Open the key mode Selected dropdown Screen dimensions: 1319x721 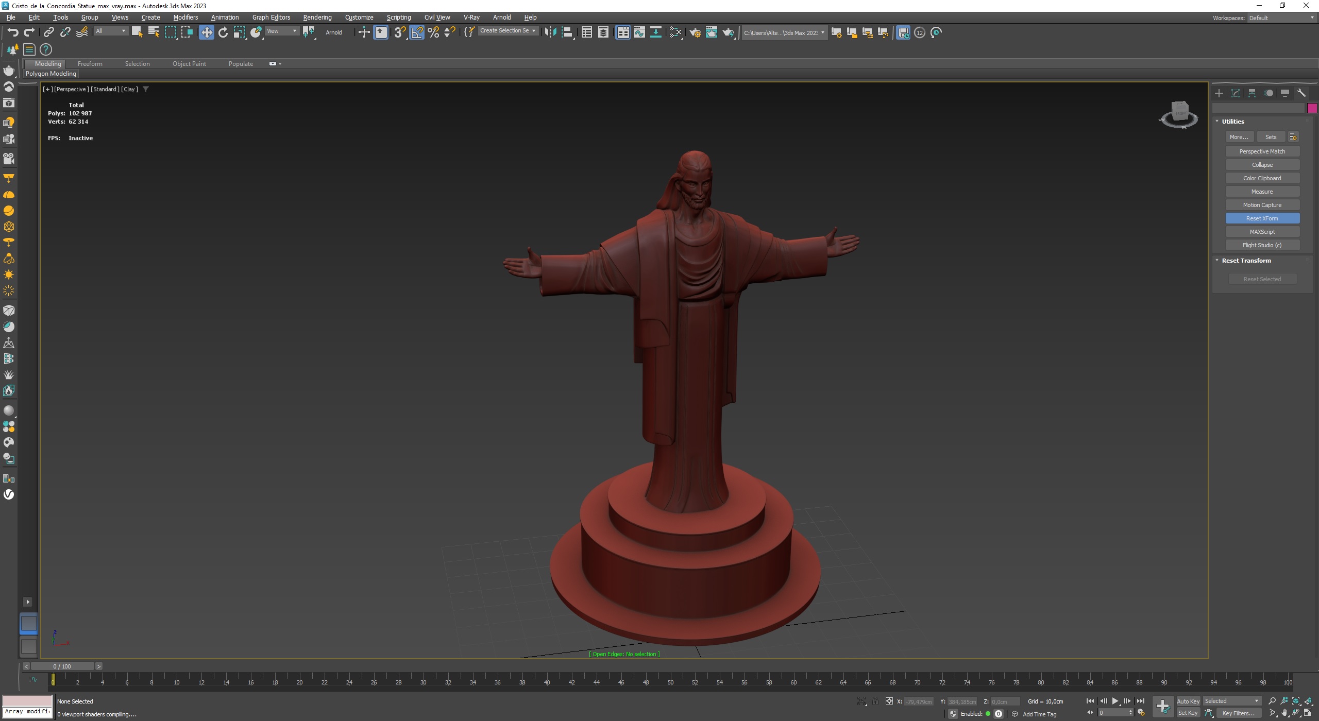pyautogui.click(x=1231, y=701)
